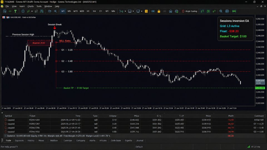This screenshot has width=267, height=150.
Task: Open the Journal tab
Action: (x=140, y=141)
